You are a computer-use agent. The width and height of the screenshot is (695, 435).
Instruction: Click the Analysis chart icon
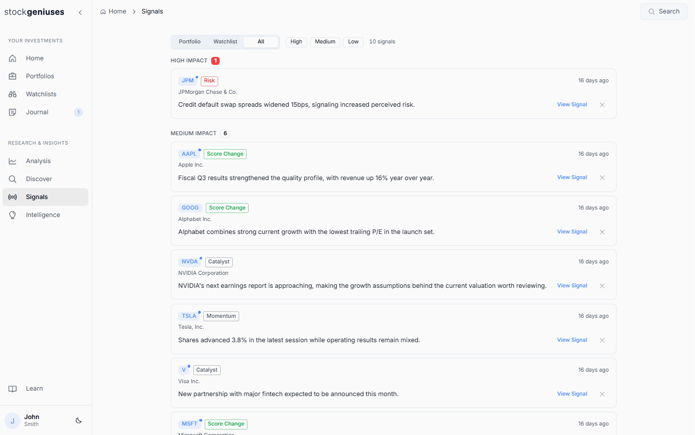(x=12, y=161)
